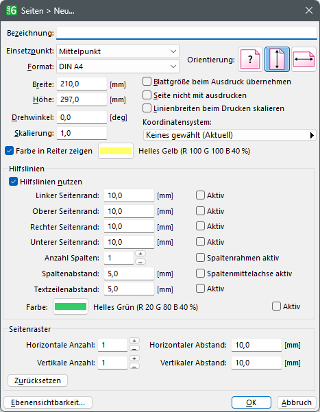
Task: Open the Helles Gelb color swatch
Action: pos(116,151)
